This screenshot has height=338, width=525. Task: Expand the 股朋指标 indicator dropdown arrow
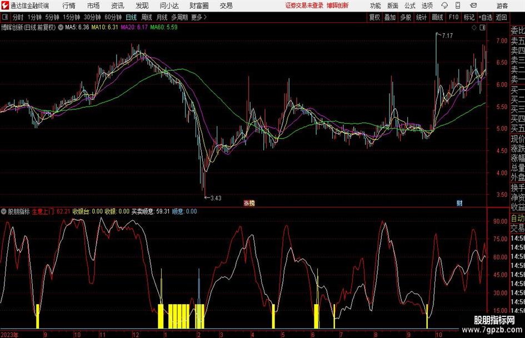tap(3, 211)
